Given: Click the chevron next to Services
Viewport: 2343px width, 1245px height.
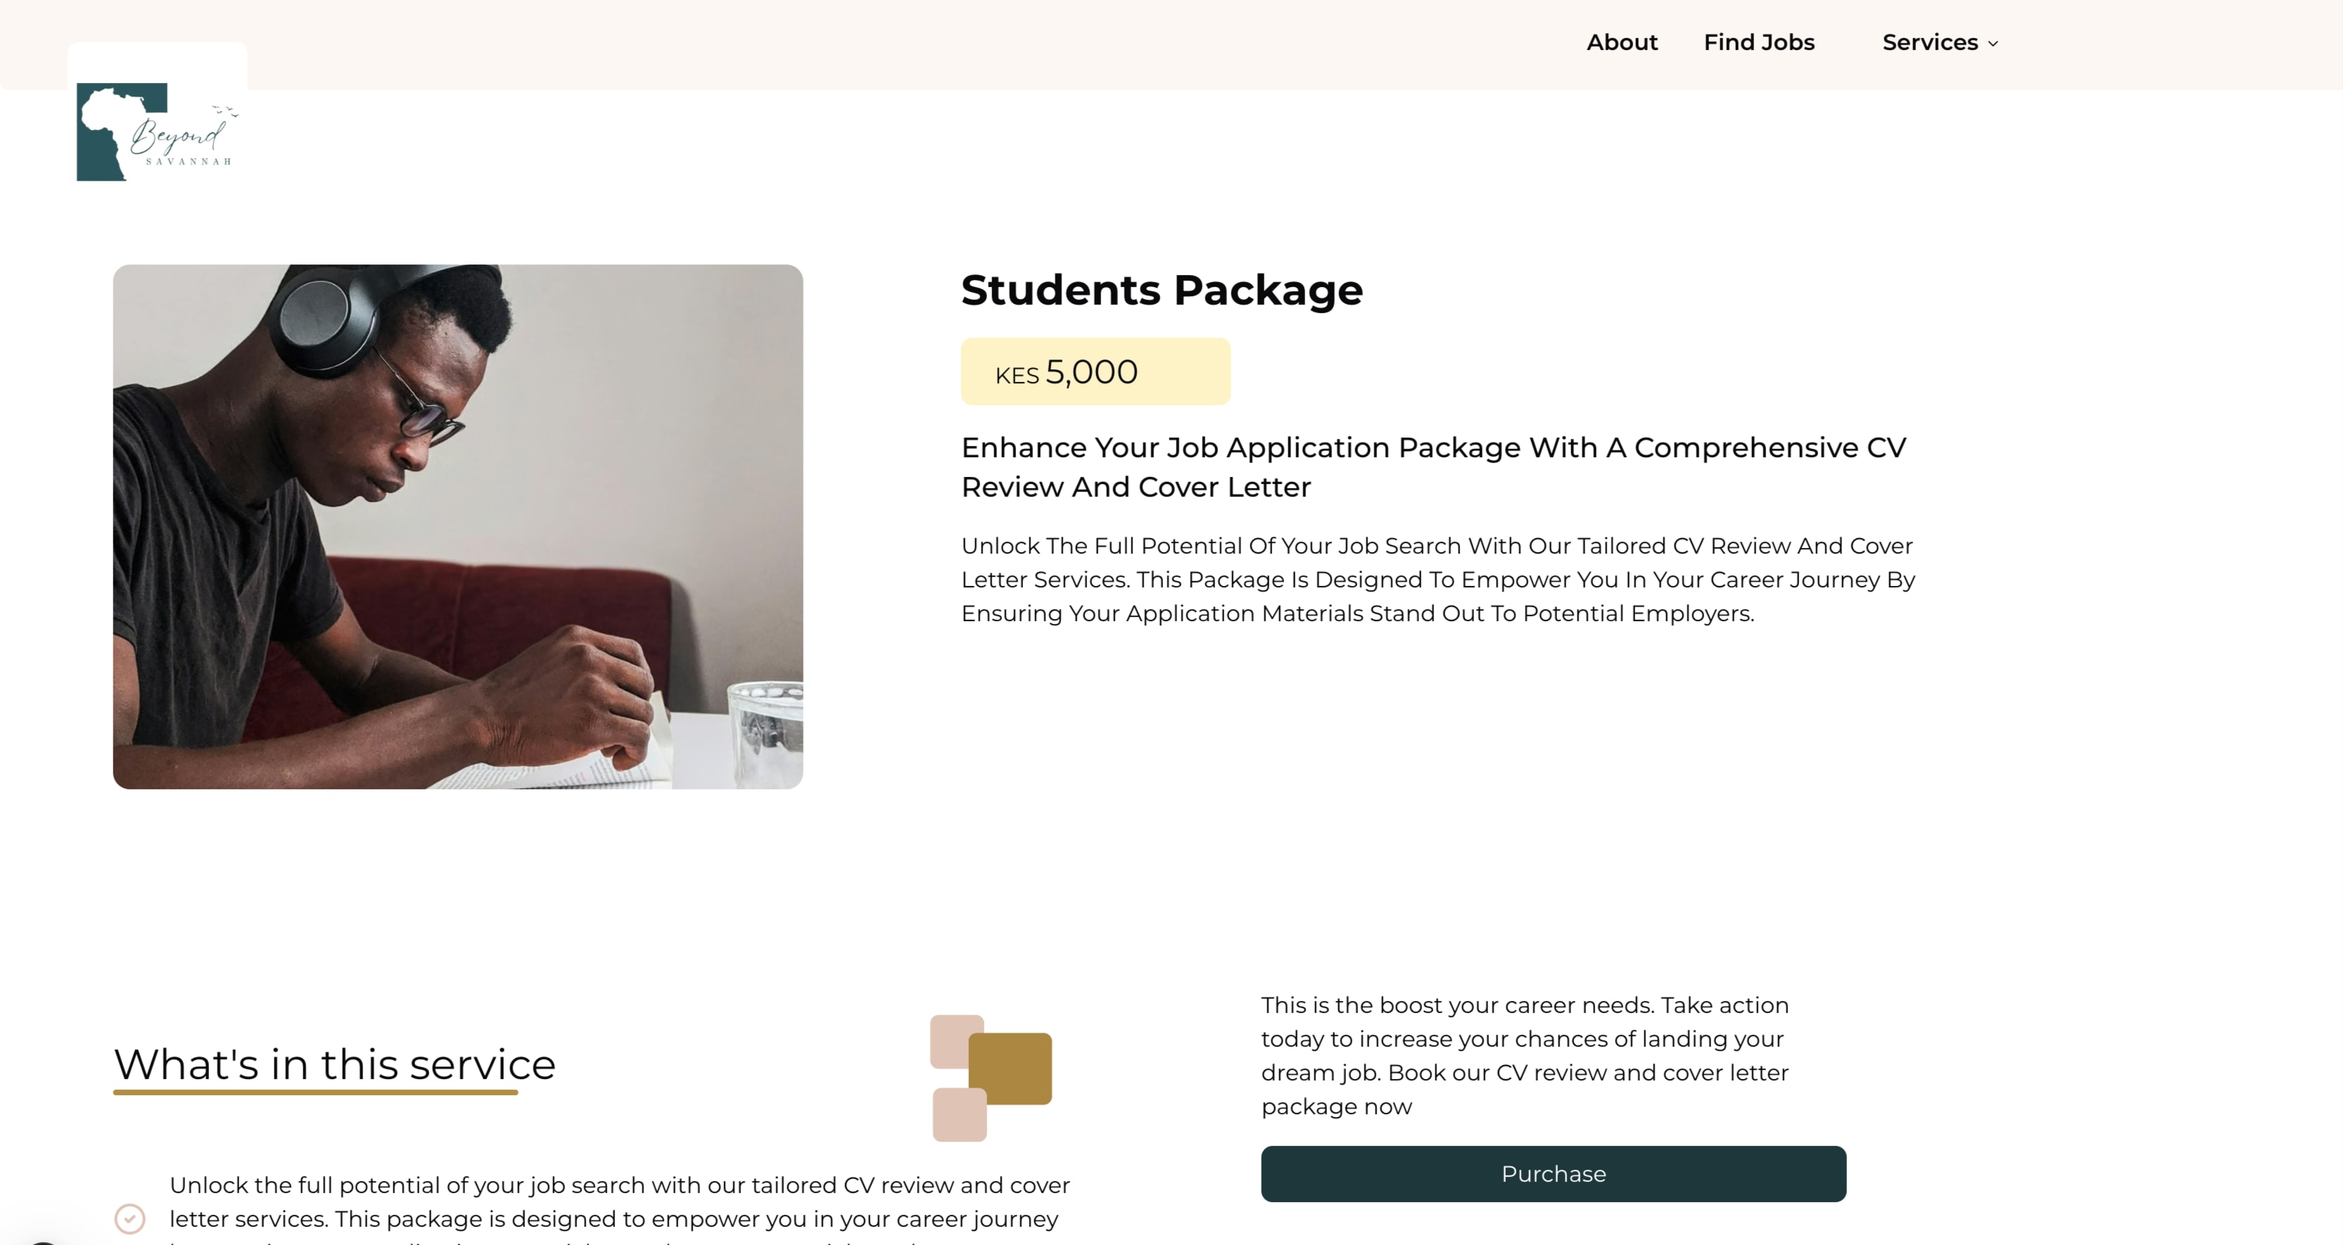Looking at the screenshot, I should coord(1992,44).
